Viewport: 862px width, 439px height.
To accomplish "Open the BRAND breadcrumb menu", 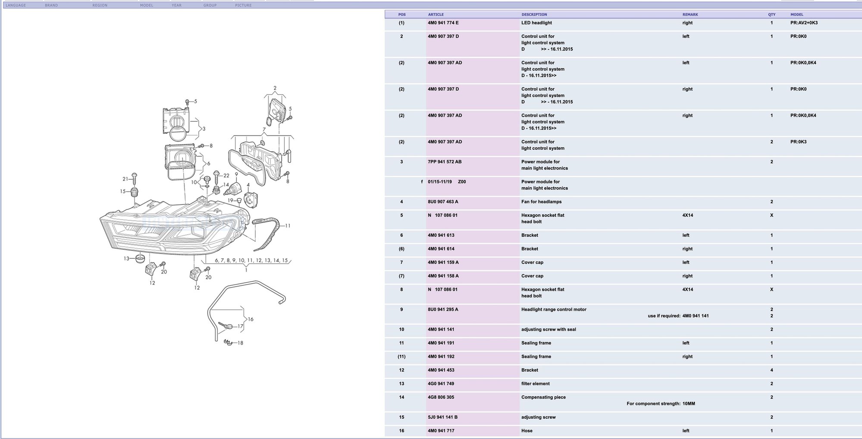I will [x=51, y=5].
